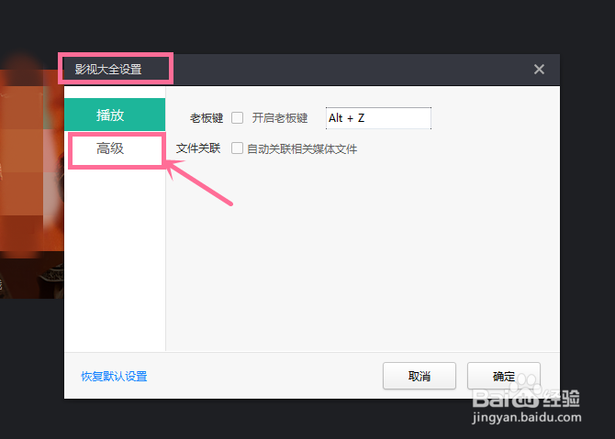615x439 pixels.
Task: Cancel with the 取消 button
Action: pyautogui.click(x=419, y=376)
